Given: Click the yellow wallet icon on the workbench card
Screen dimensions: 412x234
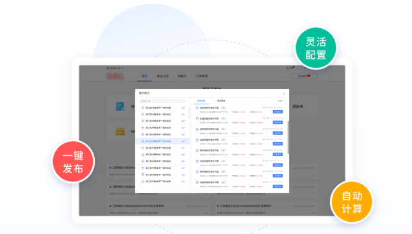Looking at the screenshot, I should click(x=120, y=131).
